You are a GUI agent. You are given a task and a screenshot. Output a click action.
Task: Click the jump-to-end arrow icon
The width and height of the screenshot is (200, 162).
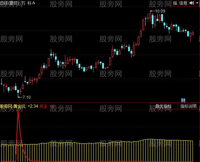192,3
